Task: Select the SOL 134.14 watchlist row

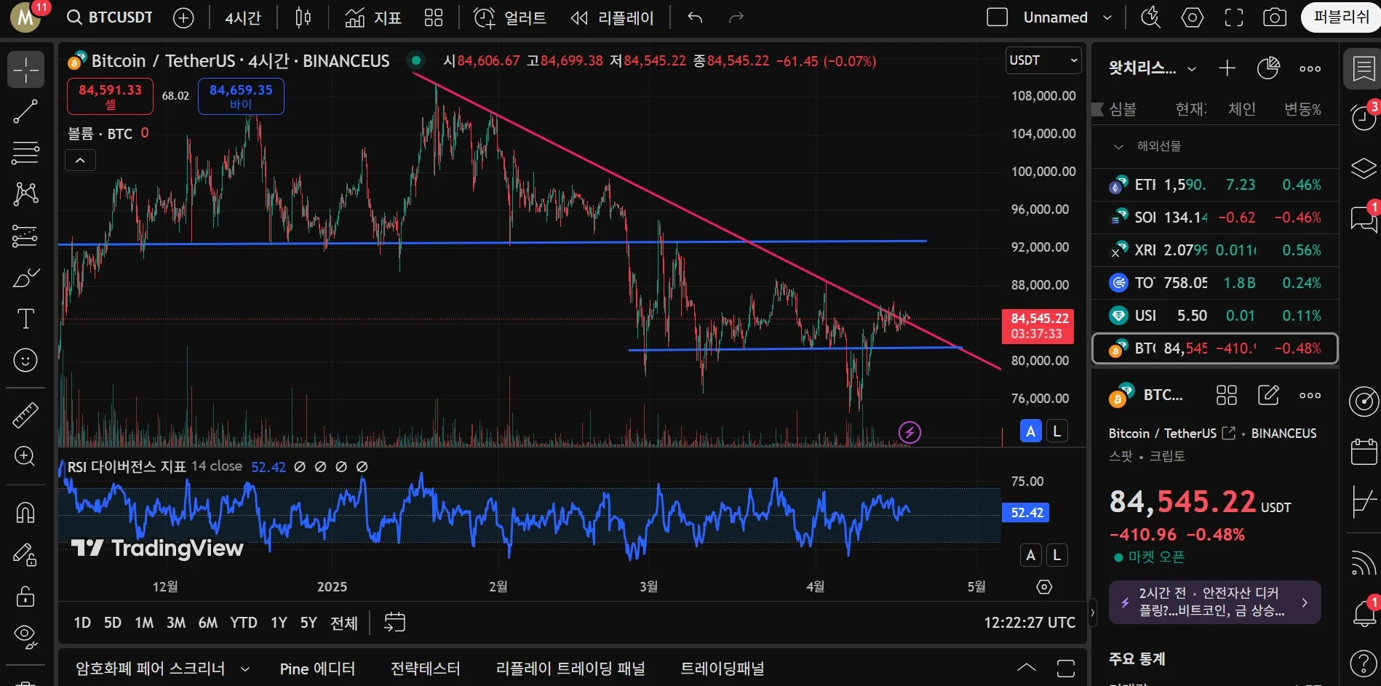Action: (x=1215, y=218)
